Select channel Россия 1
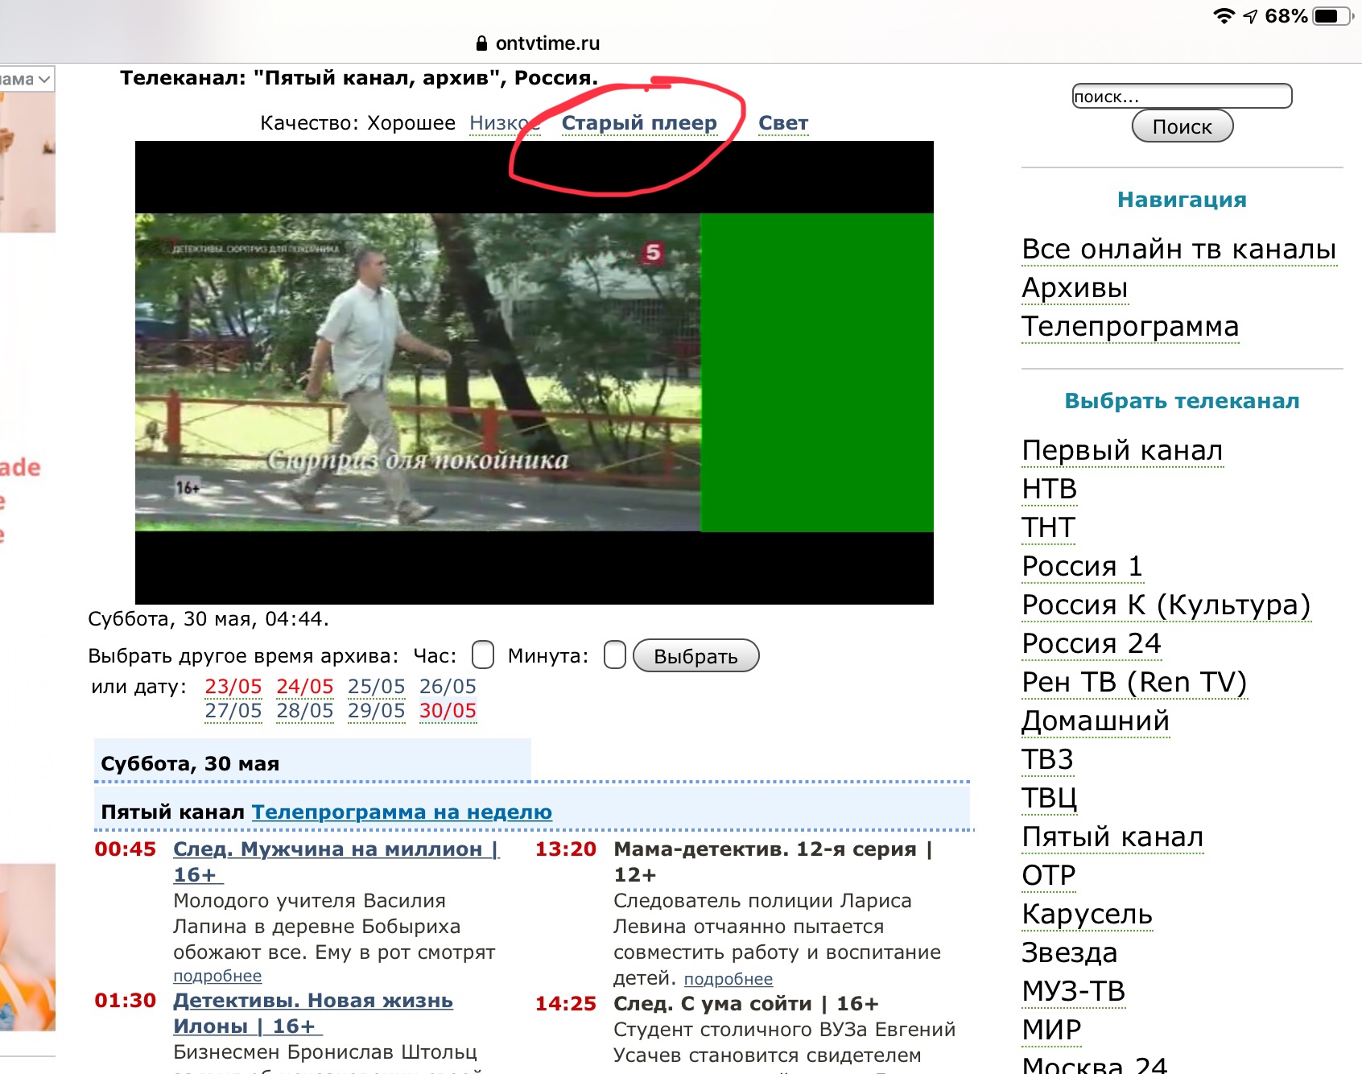 point(1083,567)
